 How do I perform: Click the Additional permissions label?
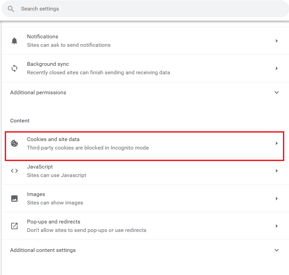[38, 93]
